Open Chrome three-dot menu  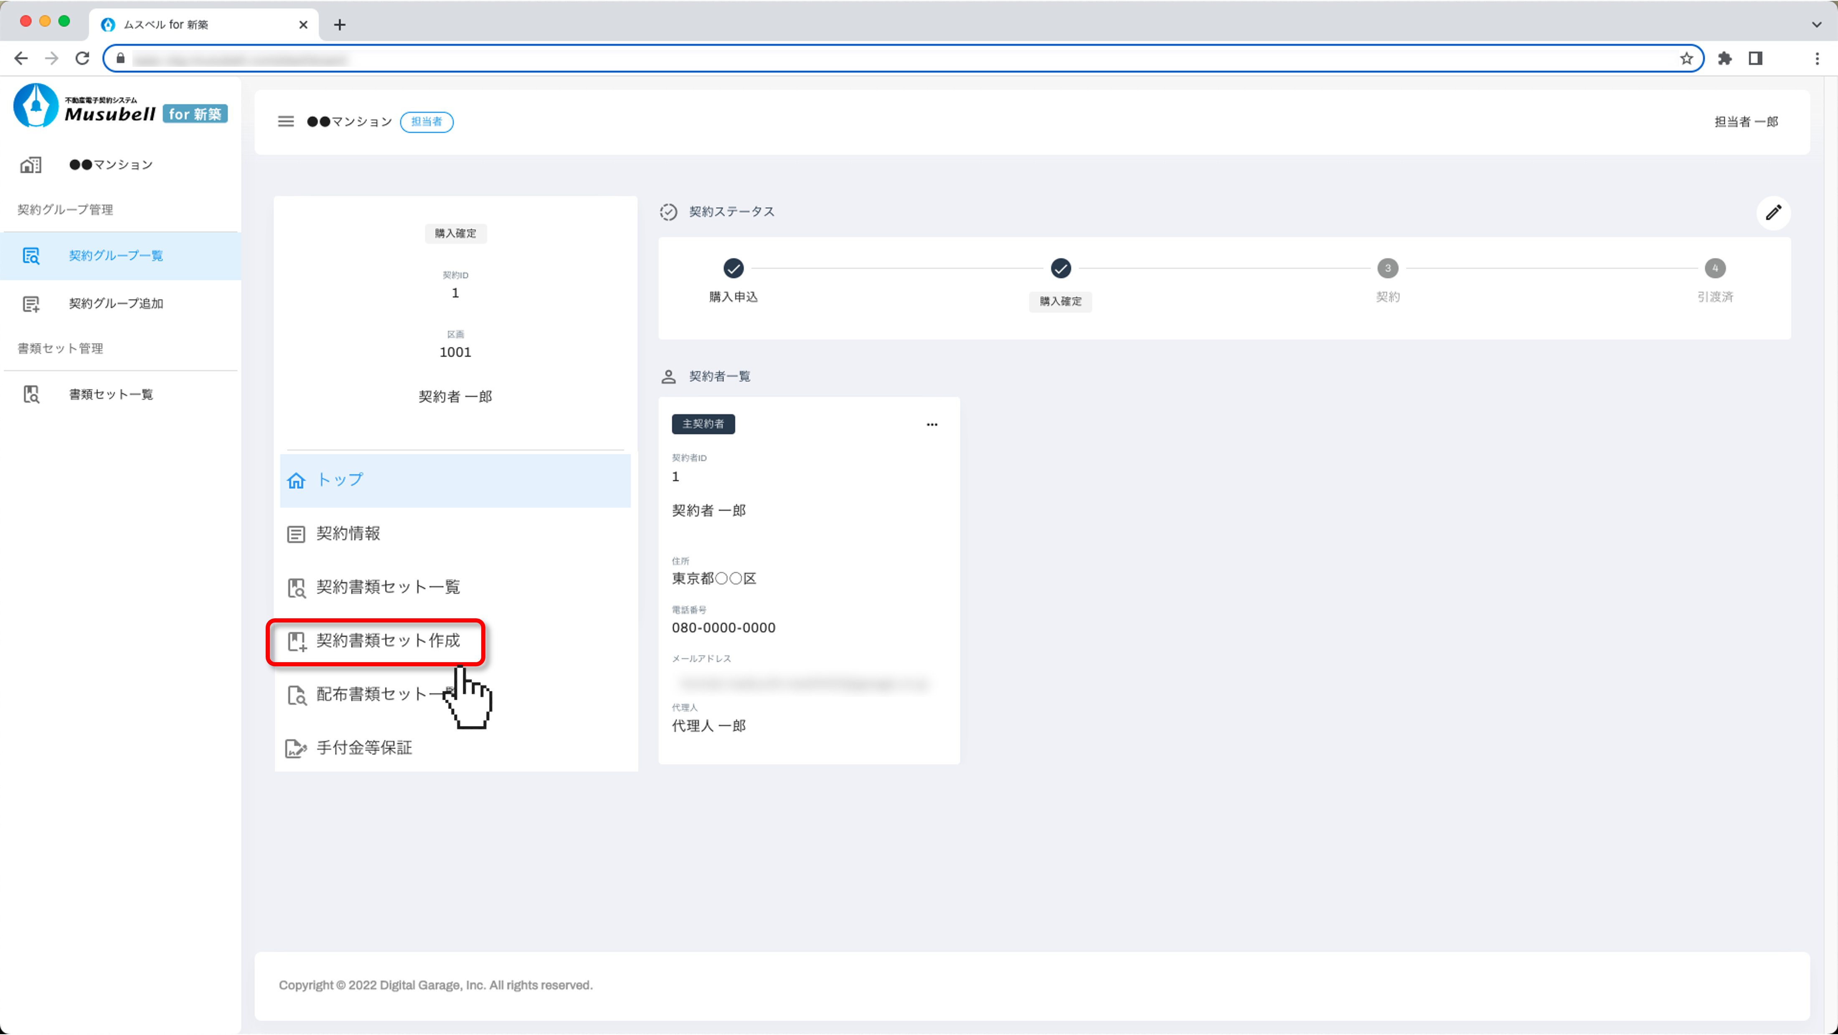click(1817, 58)
